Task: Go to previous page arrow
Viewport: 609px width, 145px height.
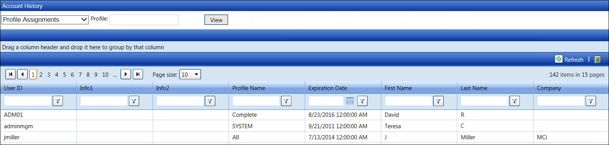Action: 22,74
